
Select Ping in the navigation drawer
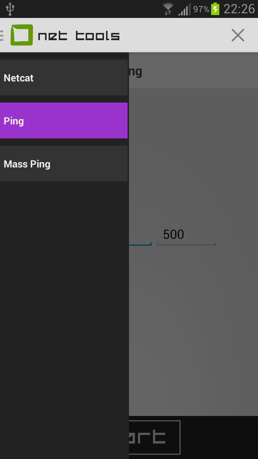click(x=64, y=121)
